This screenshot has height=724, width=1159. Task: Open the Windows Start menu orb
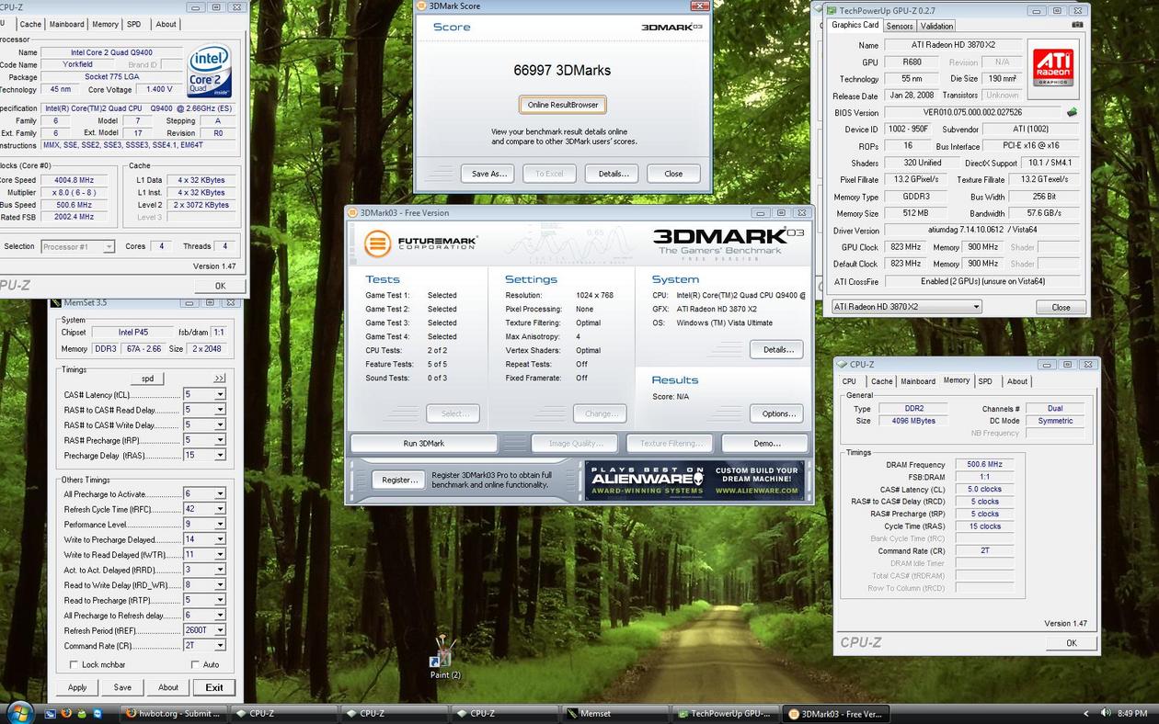point(19,712)
